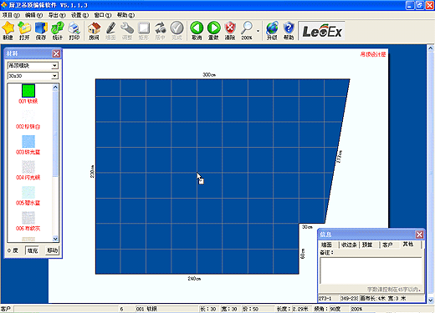Click the 清除 red shield icon

coord(230,31)
